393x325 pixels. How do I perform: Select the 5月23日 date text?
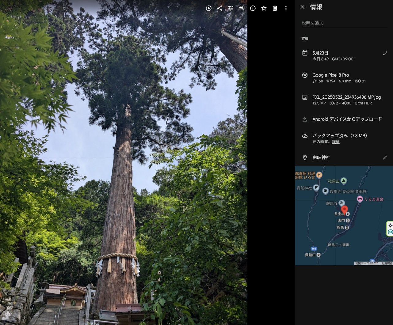[320, 53]
